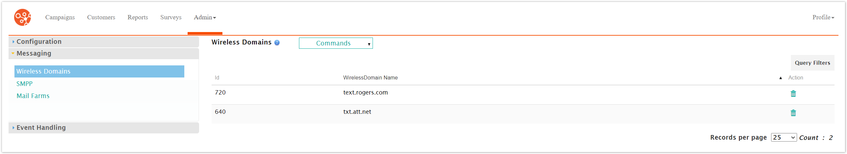Image resolution: width=847 pixels, height=154 pixels.
Task: Sort by the WirelessDomain Name ascending arrow
Action: coord(780,78)
